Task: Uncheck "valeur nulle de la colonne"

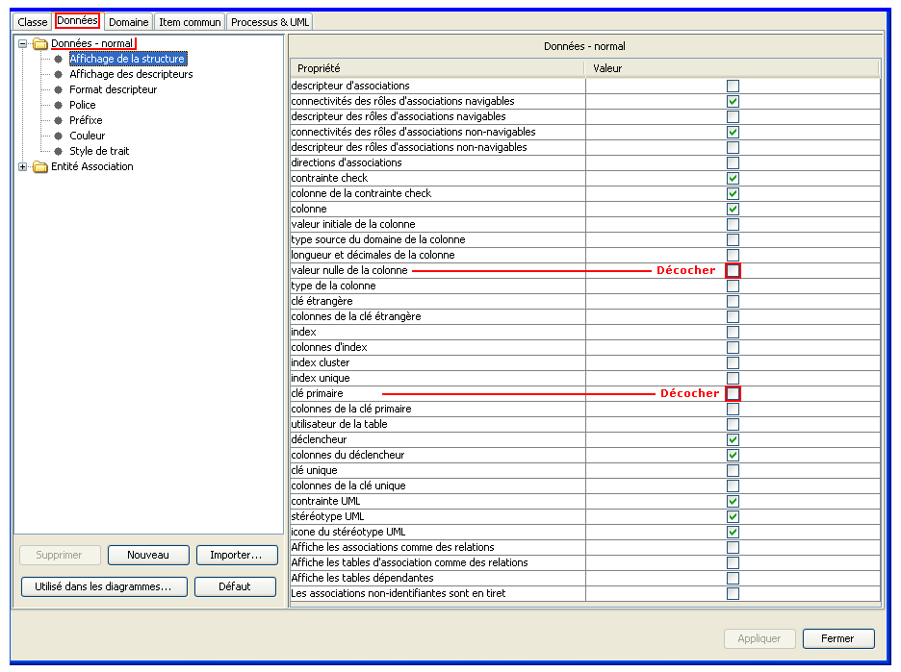Action: (x=734, y=270)
